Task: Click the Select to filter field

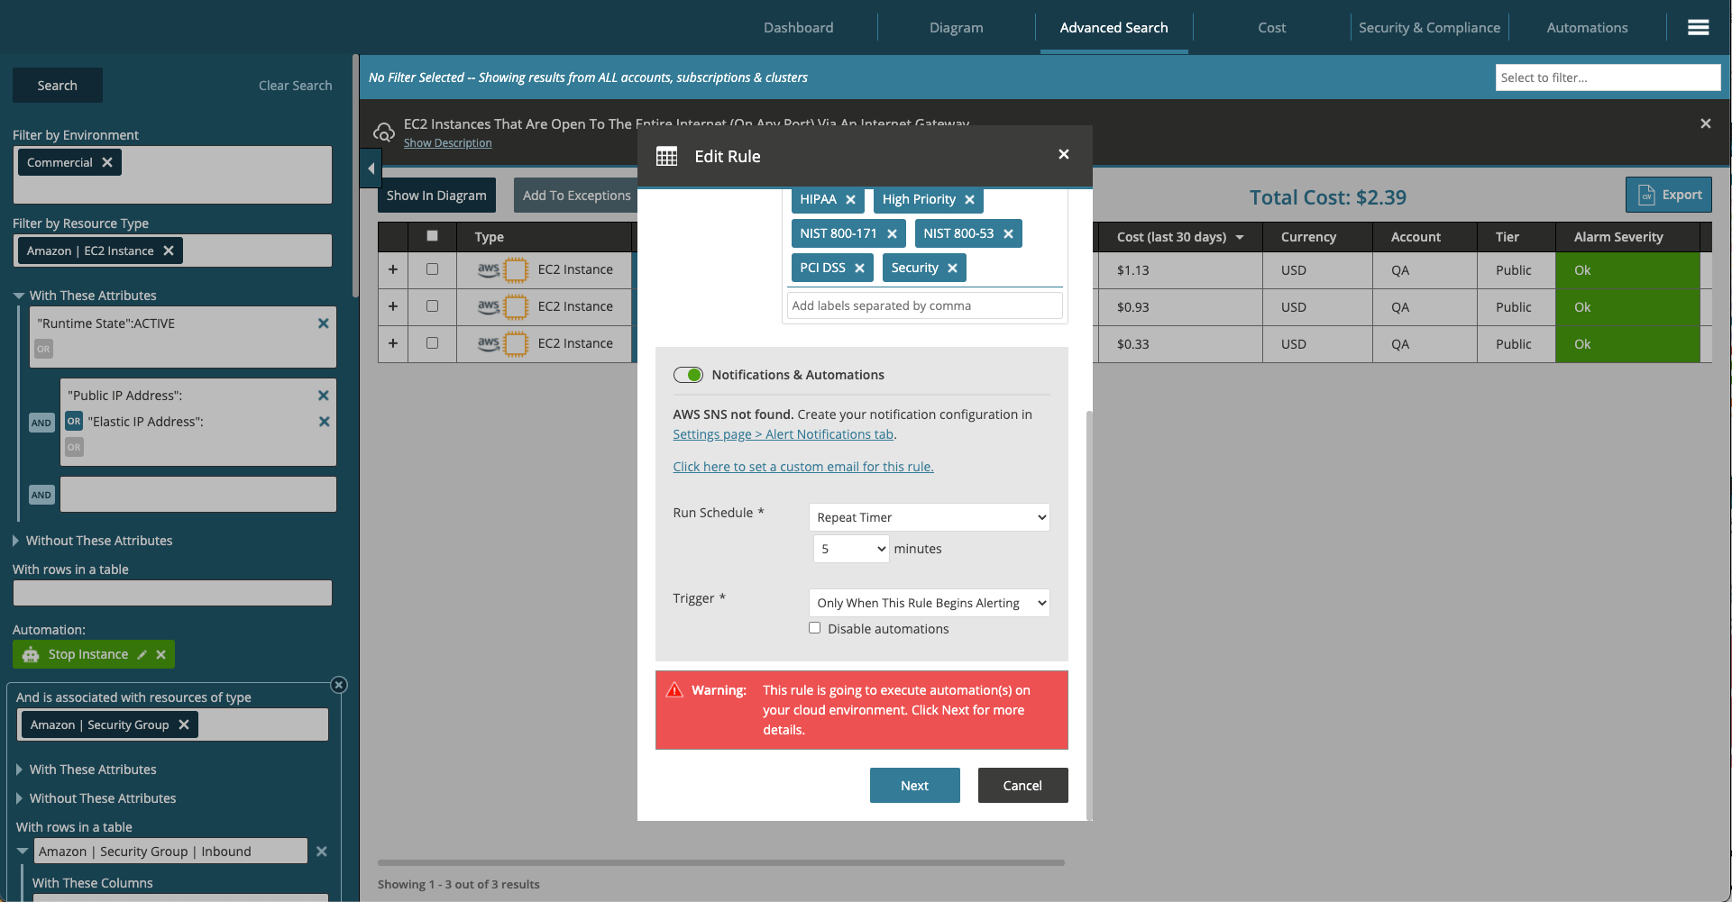Action: tap(1608, 77)
